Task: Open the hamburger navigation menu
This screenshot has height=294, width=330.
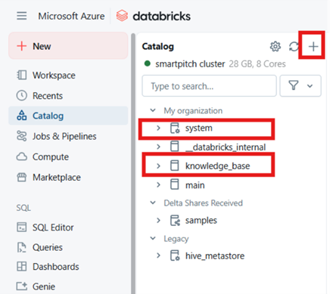Action: (22, 16)
